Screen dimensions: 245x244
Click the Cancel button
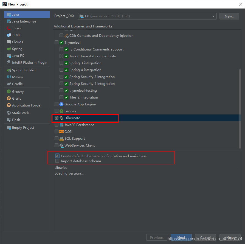(205, 237)
